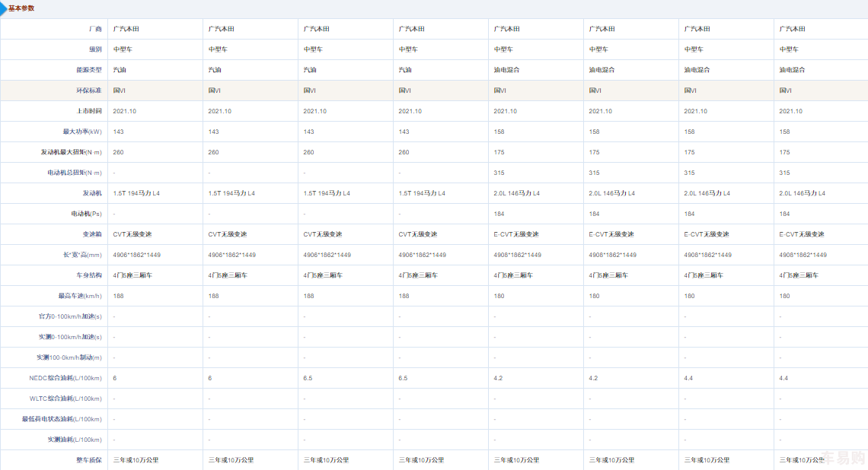Select the 最低荷电状态油耗(L/100km) row label
Viewport: 868px width, 470px height.
pos(62,419)
